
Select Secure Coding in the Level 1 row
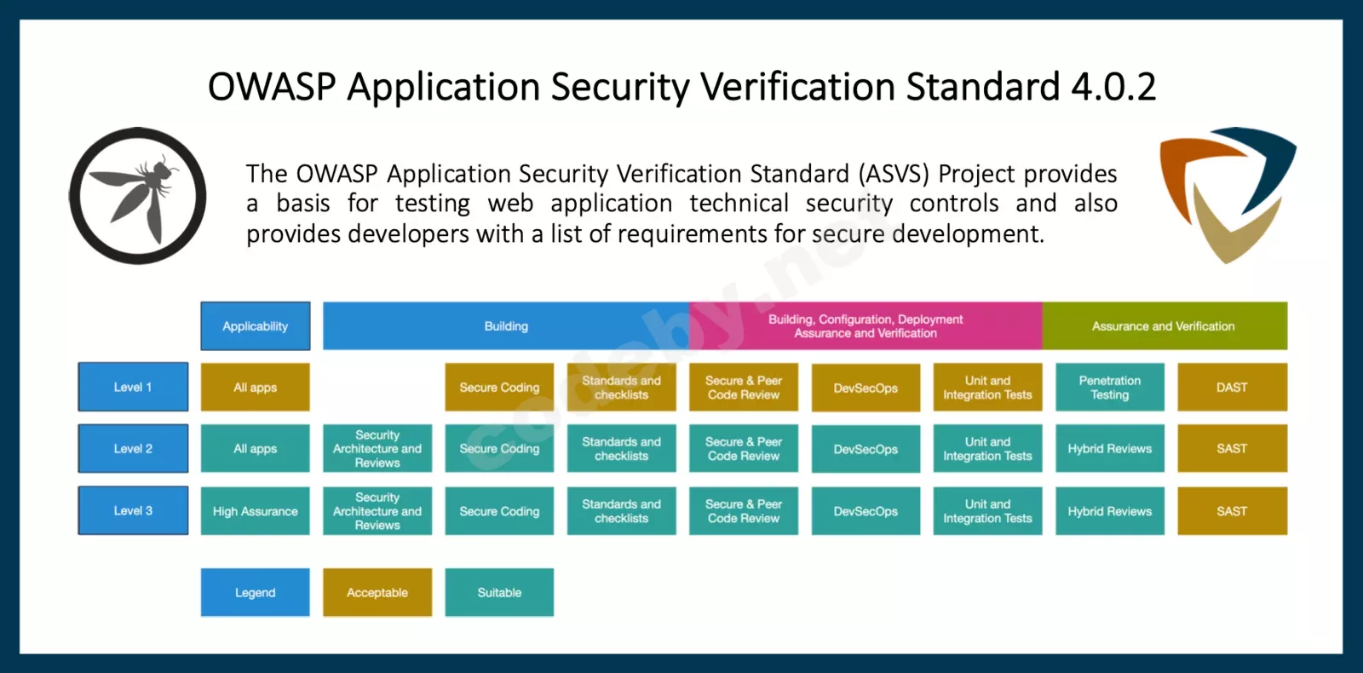coord(499,388)
